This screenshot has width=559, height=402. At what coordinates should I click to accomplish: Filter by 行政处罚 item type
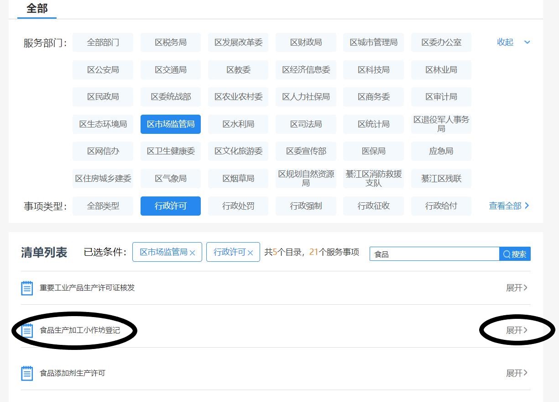[238, 206]
